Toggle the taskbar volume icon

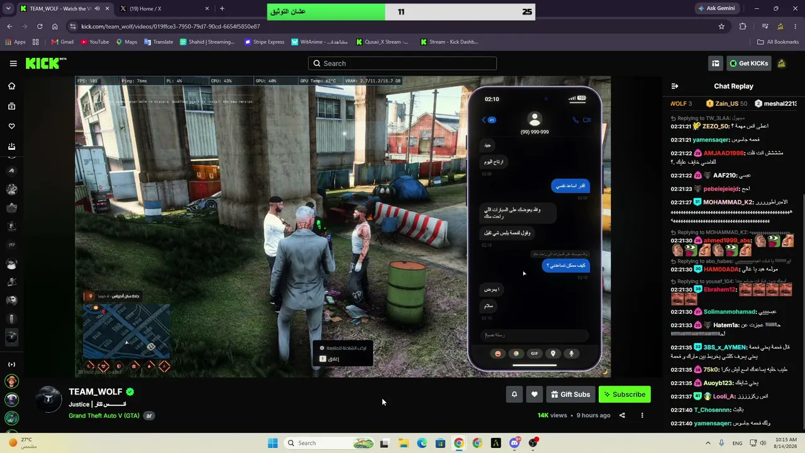tap(763, 443)
